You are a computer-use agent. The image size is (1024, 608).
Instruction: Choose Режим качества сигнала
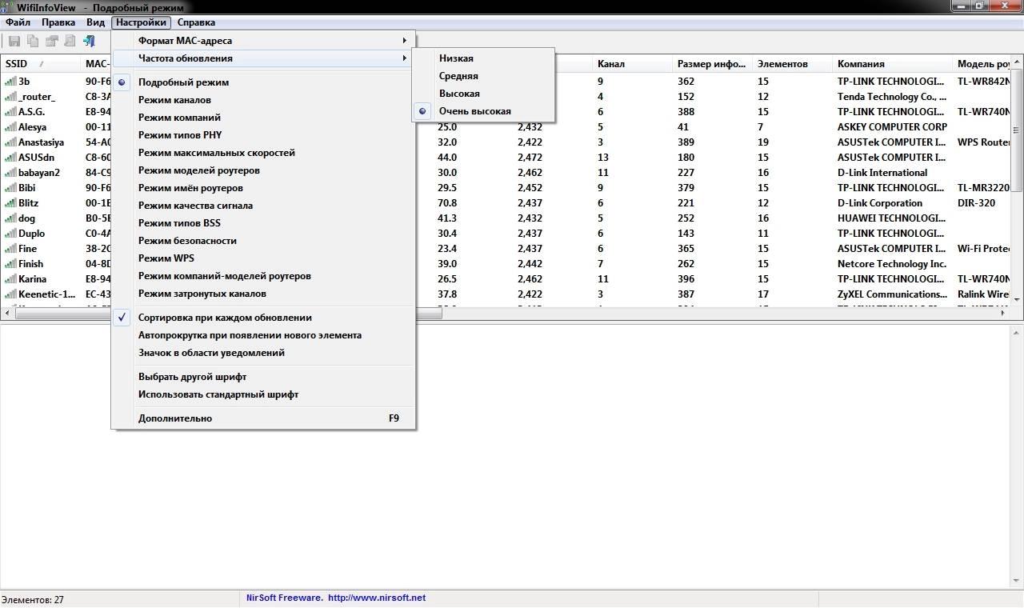click(x=263, y=206)
